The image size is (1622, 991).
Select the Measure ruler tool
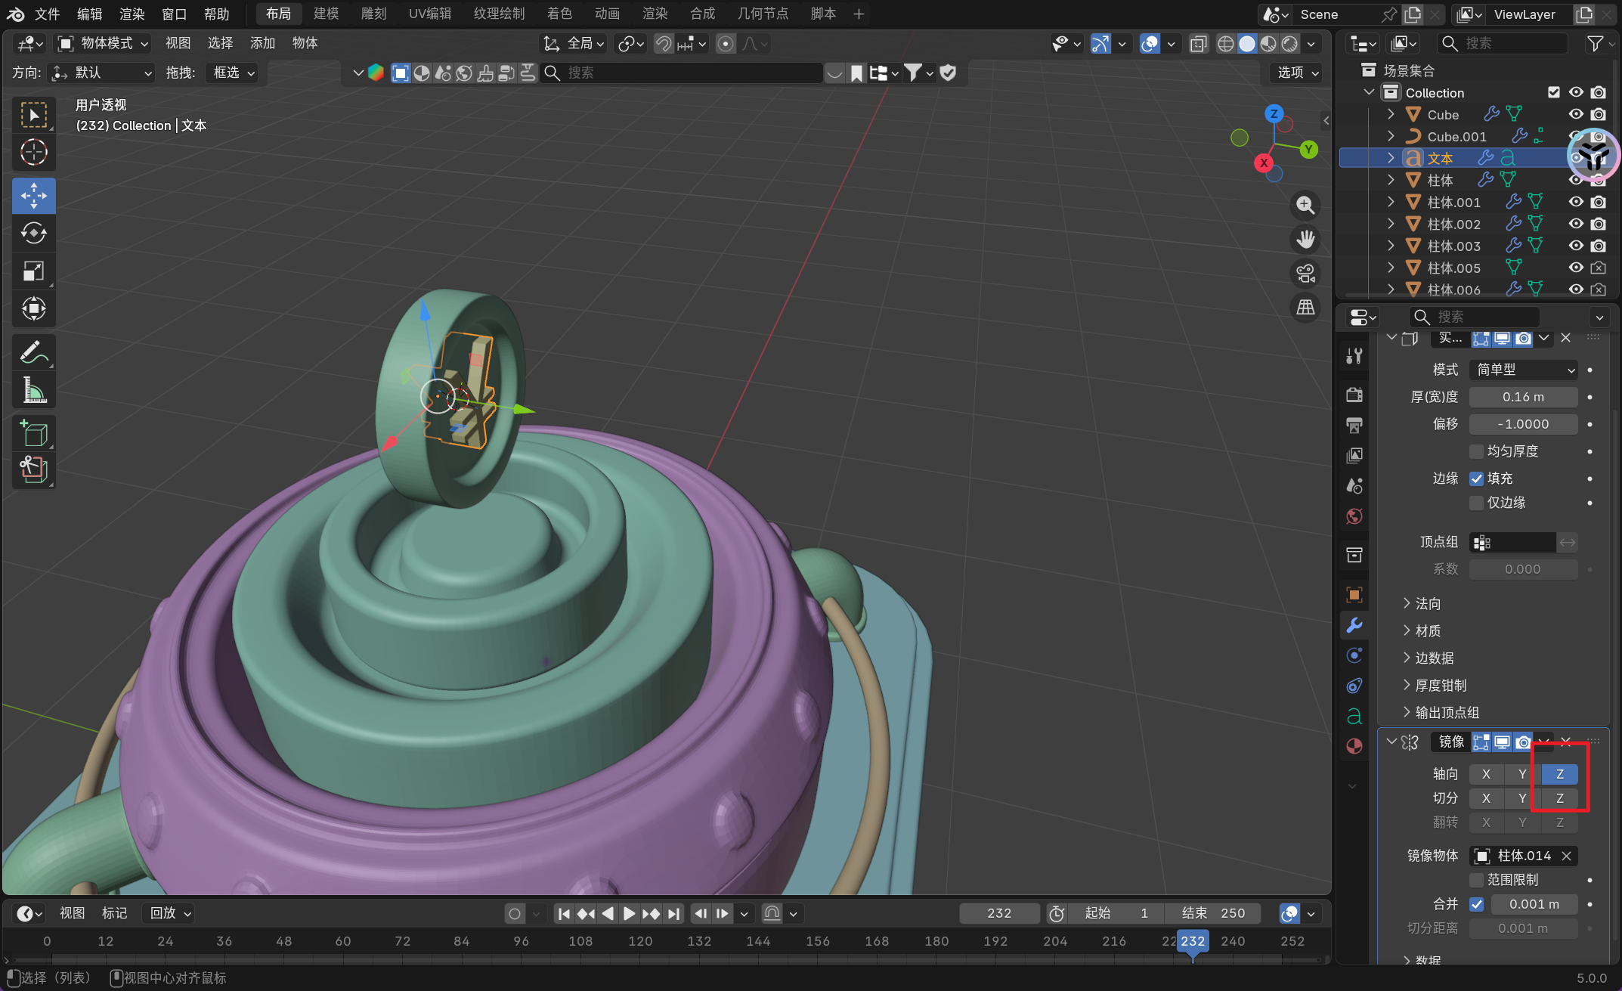(x=34, y=390)
